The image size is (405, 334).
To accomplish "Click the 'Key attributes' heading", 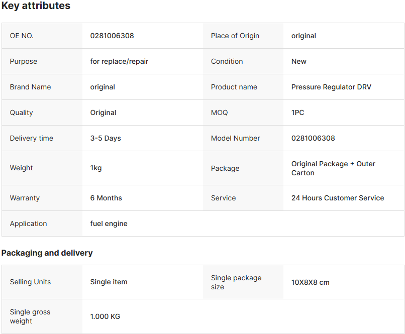I will click(36, 6).
